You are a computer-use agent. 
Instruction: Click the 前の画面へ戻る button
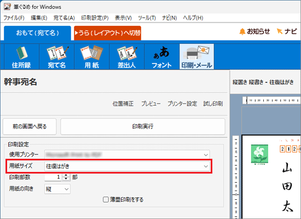pos(30,126)
